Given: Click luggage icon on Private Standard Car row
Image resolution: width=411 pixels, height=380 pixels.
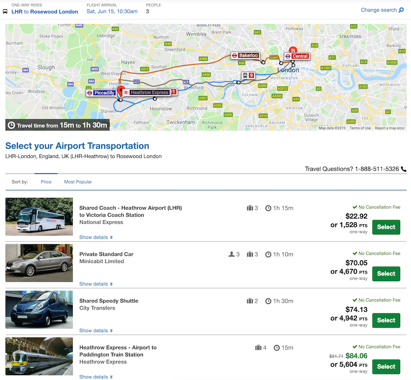Looking at the screenshot, I should [x=250, y=255].
